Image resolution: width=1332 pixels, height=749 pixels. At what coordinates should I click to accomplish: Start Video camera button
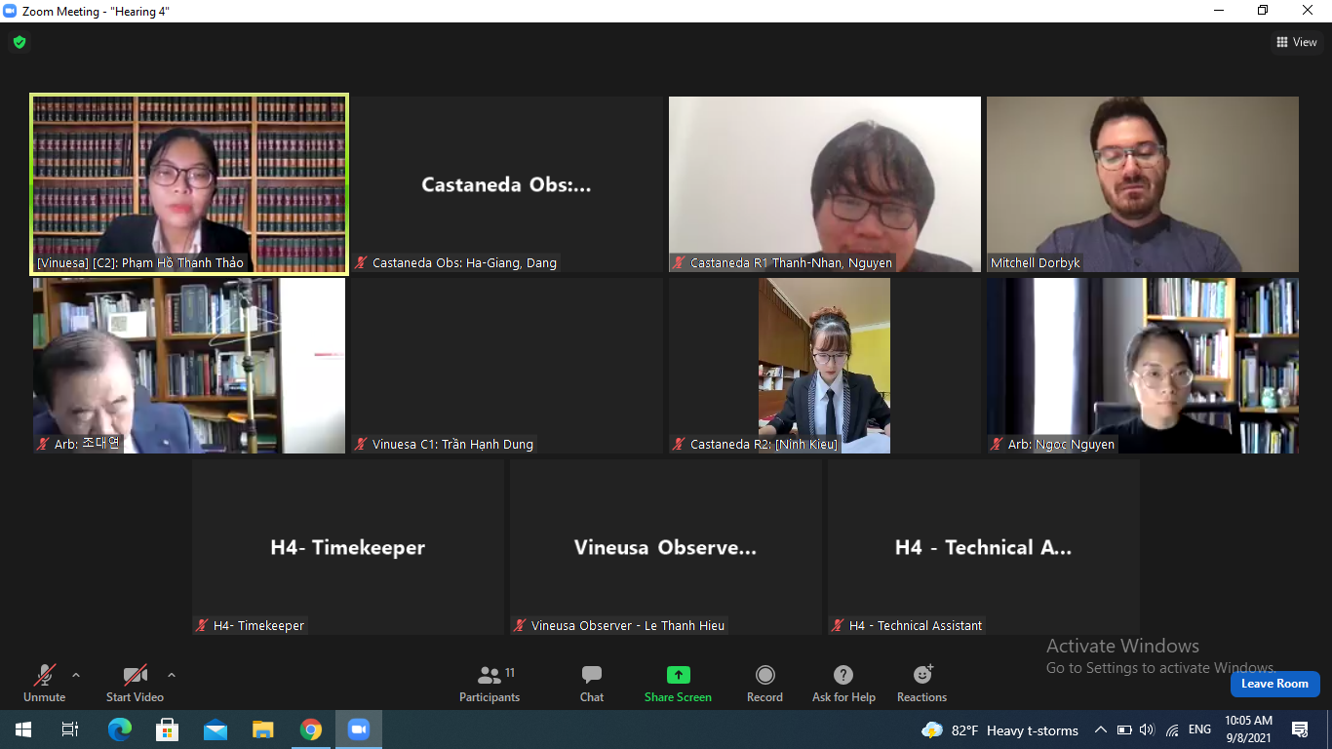coord(135,683)
